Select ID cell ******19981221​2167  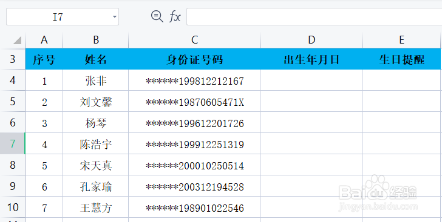coord(194,80)
